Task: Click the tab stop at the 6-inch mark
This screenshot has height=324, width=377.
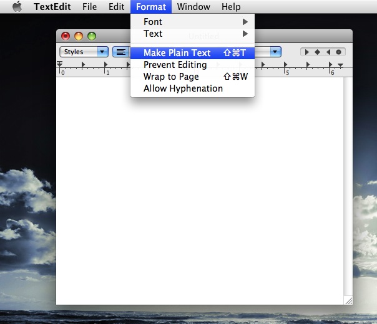Action: click(x=330, y=65)
